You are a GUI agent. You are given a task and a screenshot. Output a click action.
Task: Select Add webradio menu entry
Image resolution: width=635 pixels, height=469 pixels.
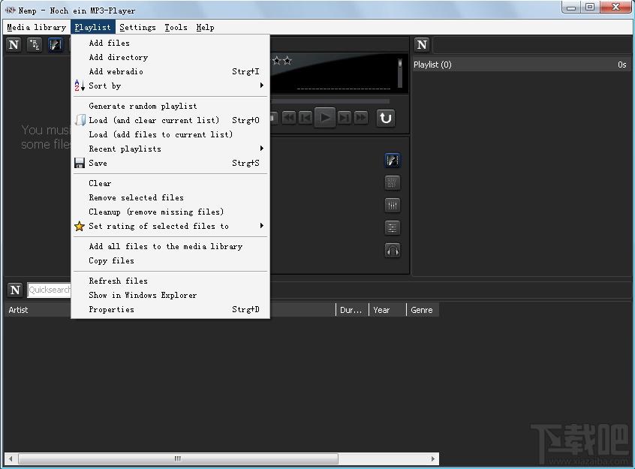tap(170, 71)
